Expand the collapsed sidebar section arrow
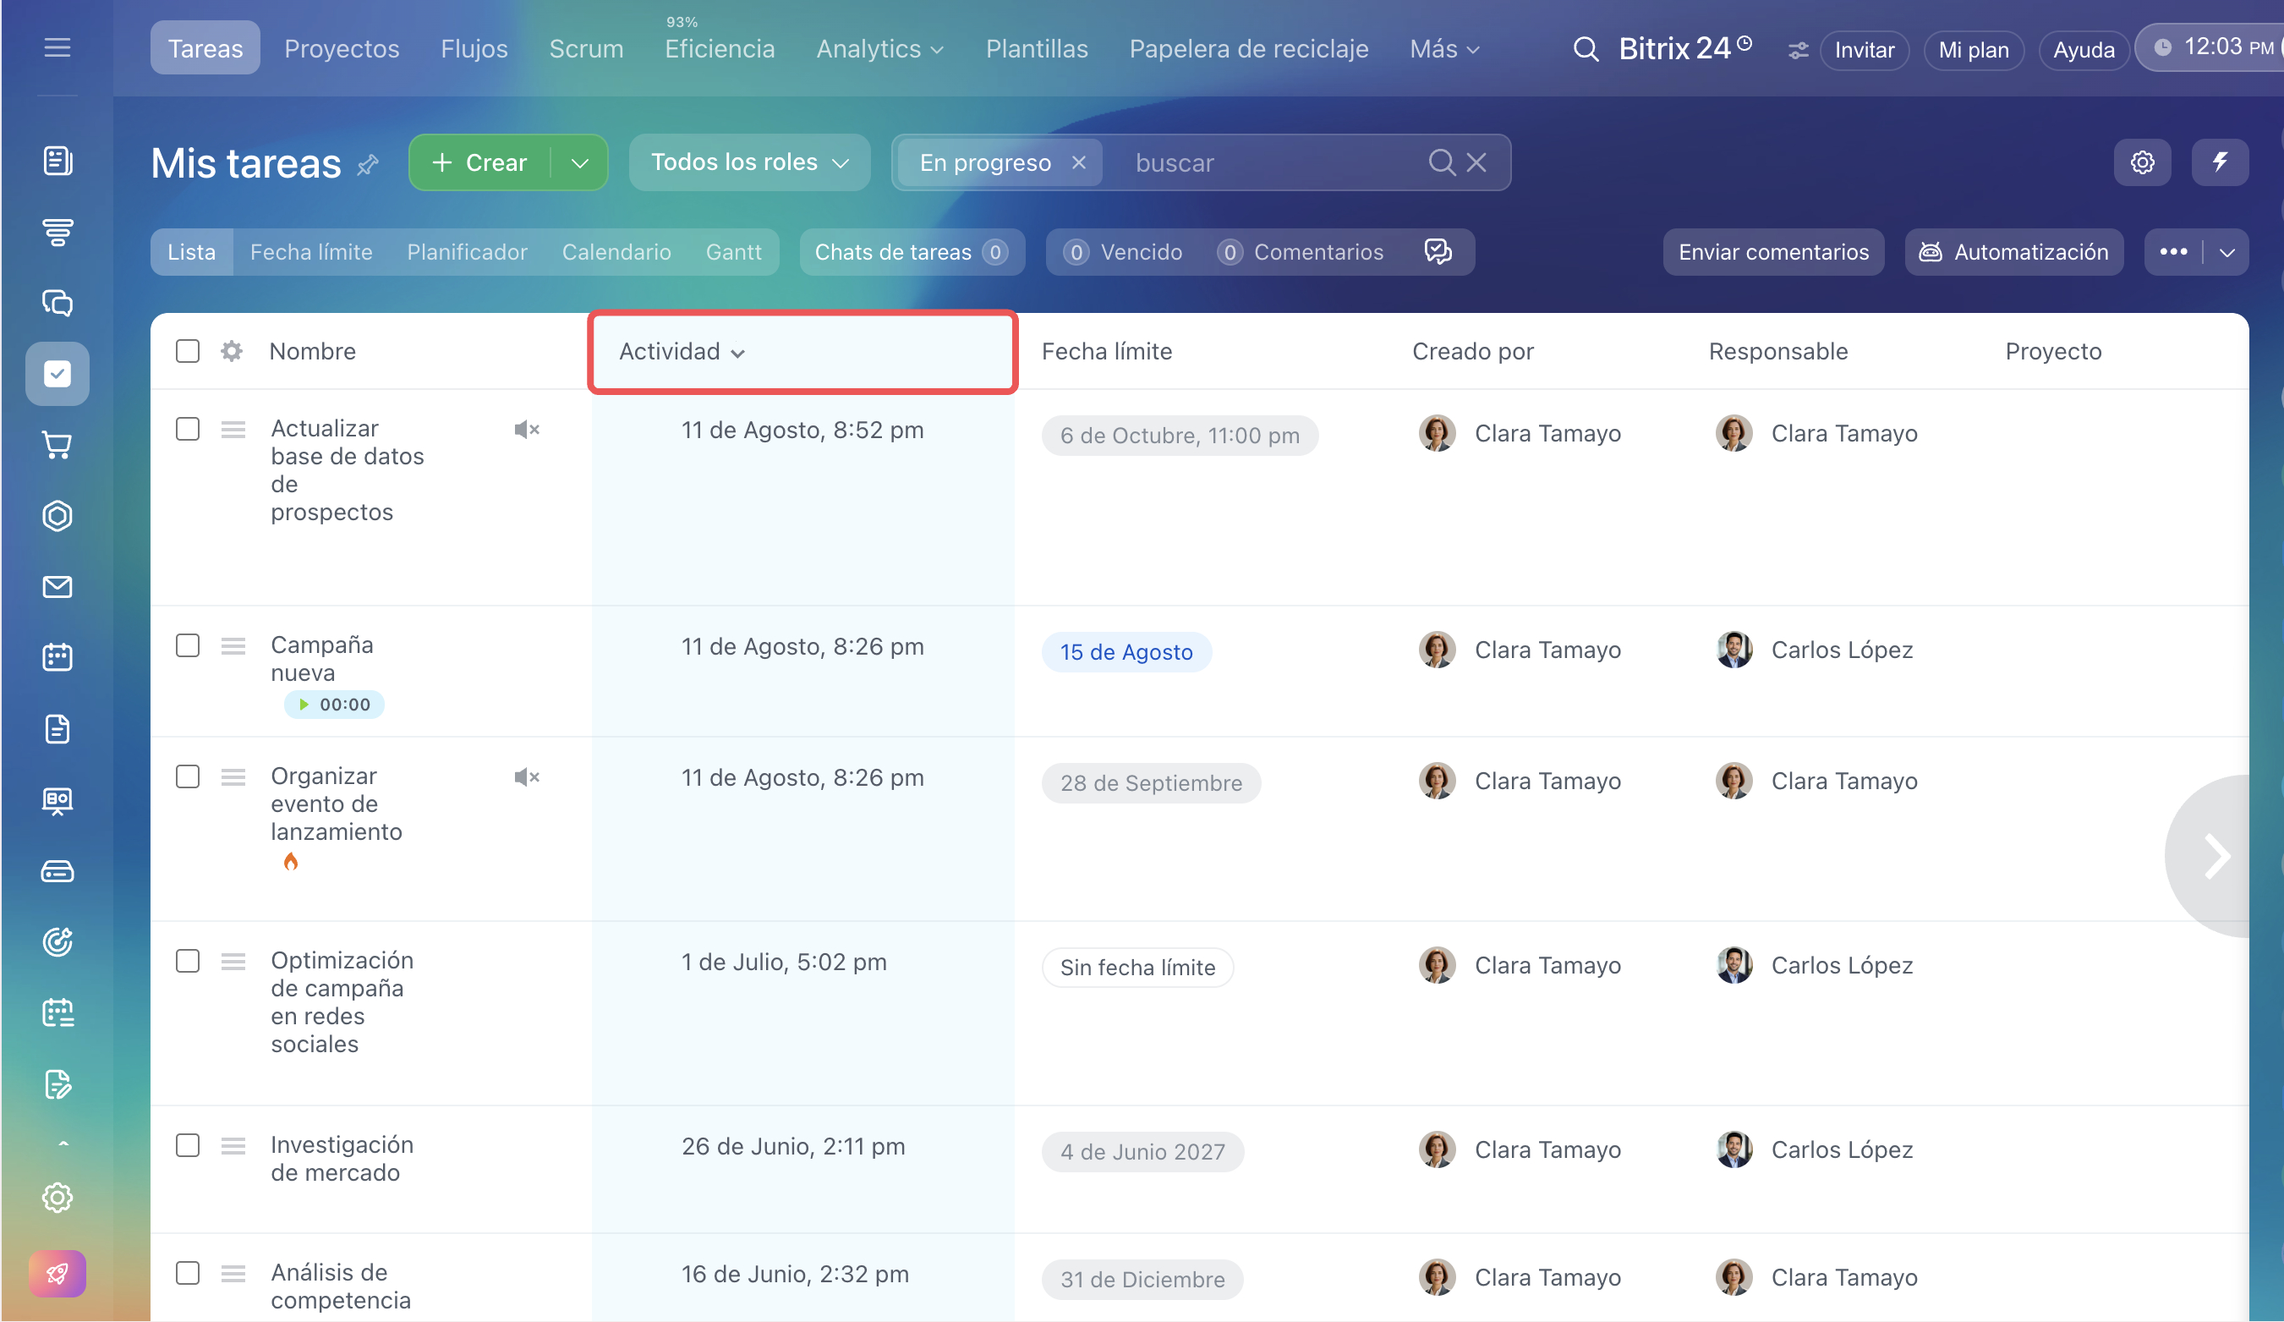 tap(63, 1144)
